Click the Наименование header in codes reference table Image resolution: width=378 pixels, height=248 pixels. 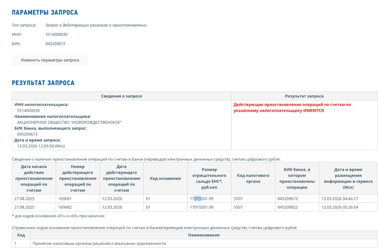click(x=204, y=235)
